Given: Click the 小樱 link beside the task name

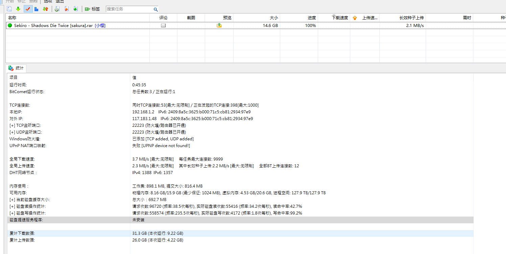Looking at the screenshot, I should [100, 26].
